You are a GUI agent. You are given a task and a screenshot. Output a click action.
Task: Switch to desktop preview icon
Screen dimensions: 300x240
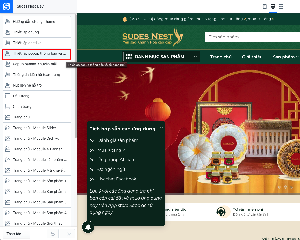(x=273, y=6)
